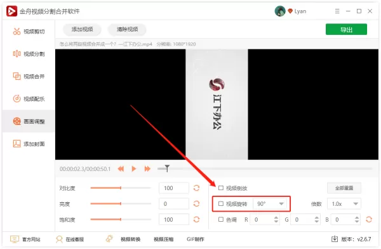Click the B color value field
This screenshot has height=249, width=381.
click(x=345, y=219)
